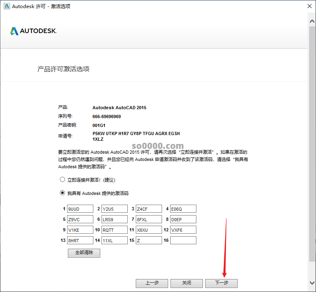The width and height of the screenshot is (316, 292).
Task: Click activation code field 15 containing Z
Action: click(x=149, y=240)
